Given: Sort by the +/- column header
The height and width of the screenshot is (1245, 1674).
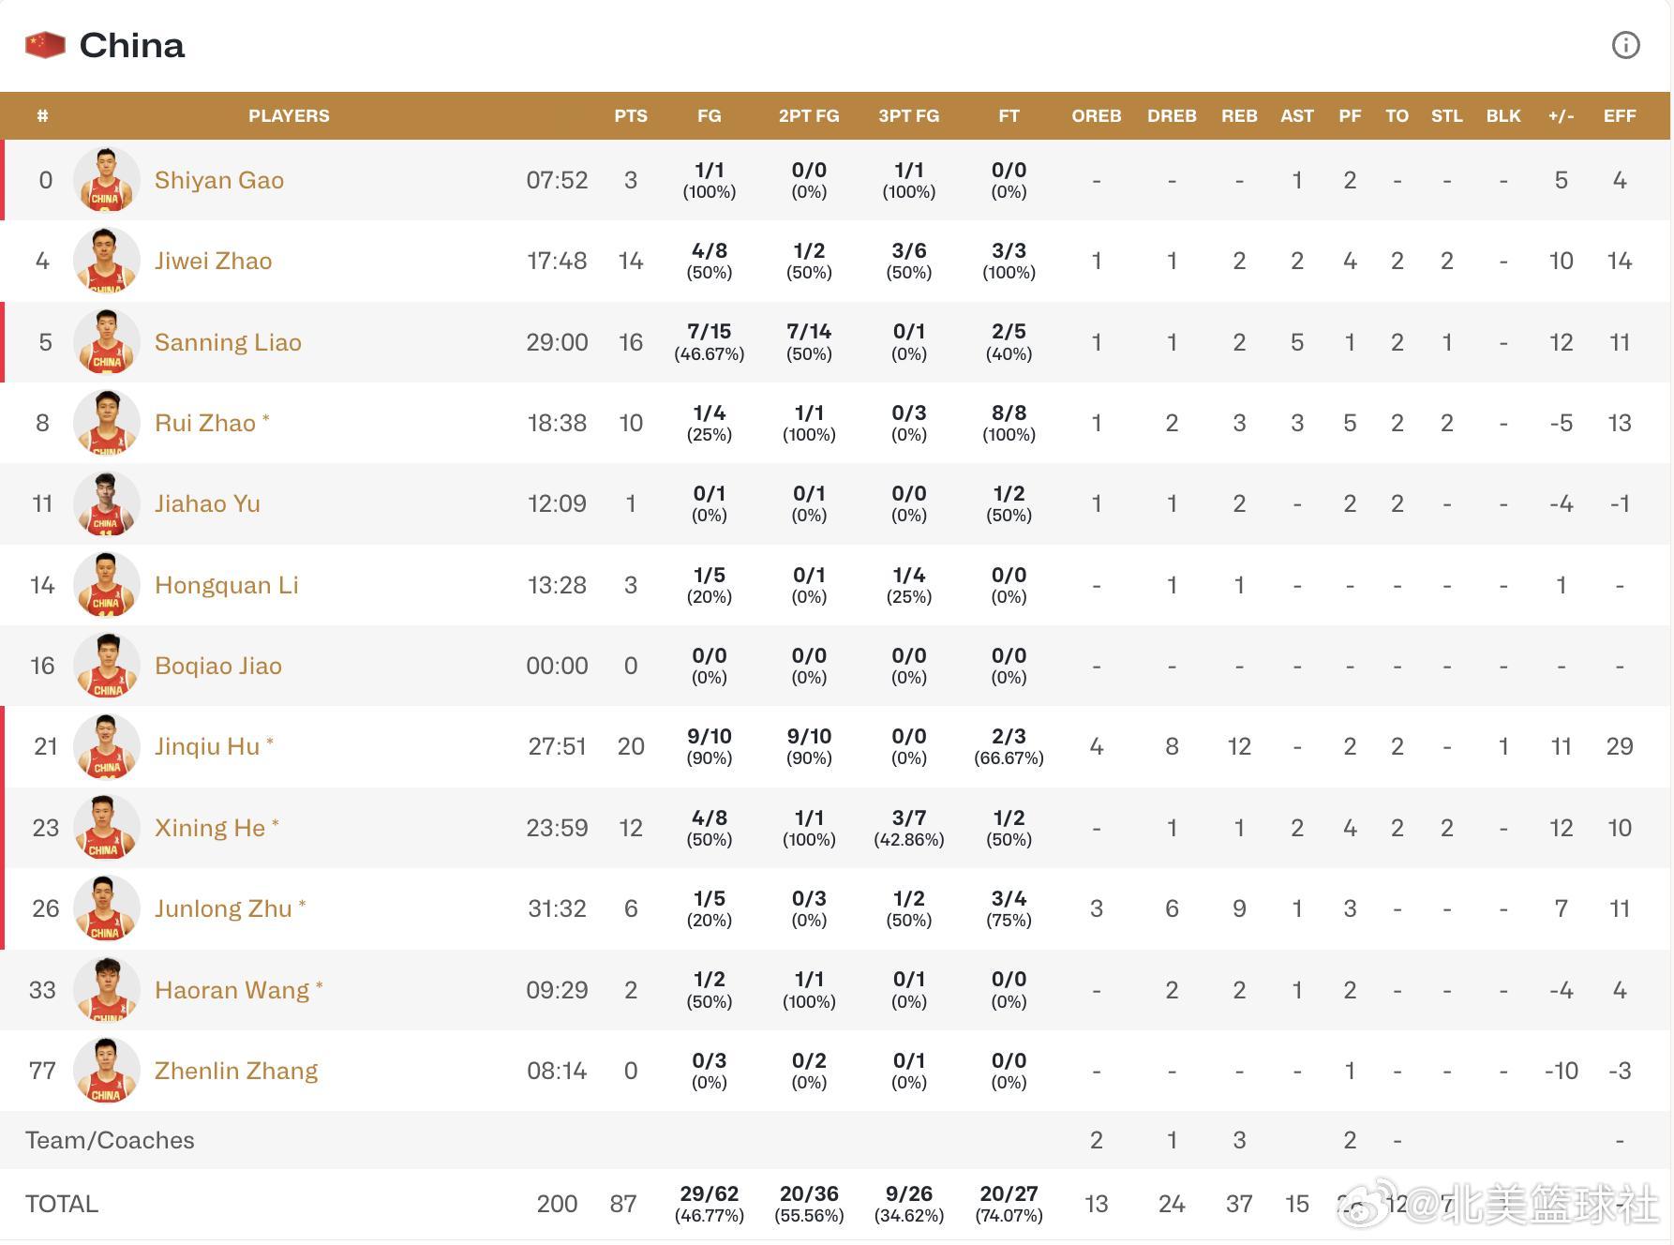Looking at the screenshot, I should [1562, 116].
